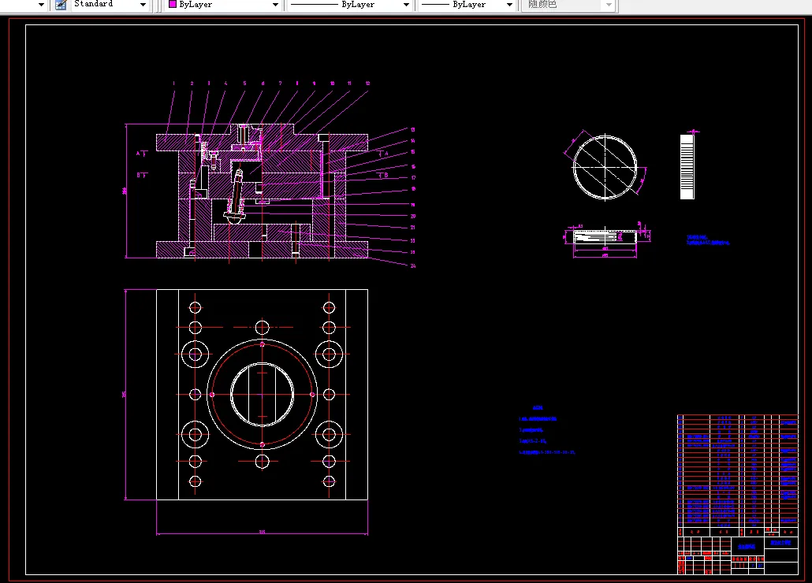
Task: Select section mark B right of the mold
Action: [x=383, y=176]
